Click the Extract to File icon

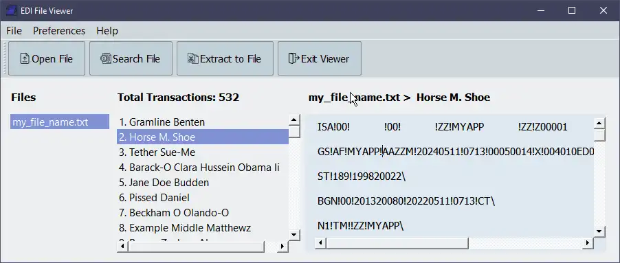click(193, 59)
